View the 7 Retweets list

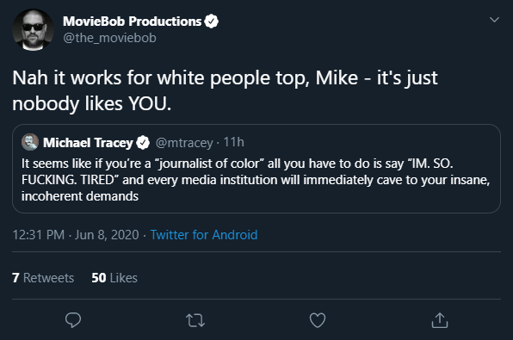click(x=43, y=278)
